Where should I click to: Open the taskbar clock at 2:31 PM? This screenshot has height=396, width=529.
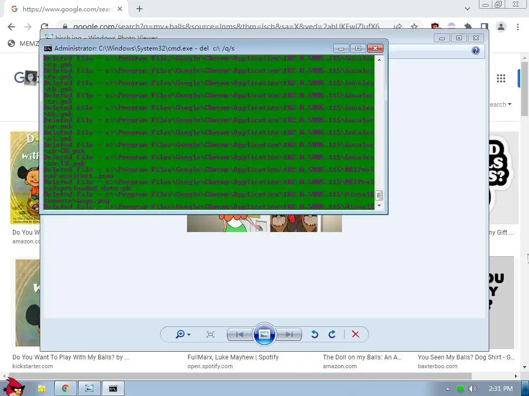pyautogui.click(x=501, y=389)
